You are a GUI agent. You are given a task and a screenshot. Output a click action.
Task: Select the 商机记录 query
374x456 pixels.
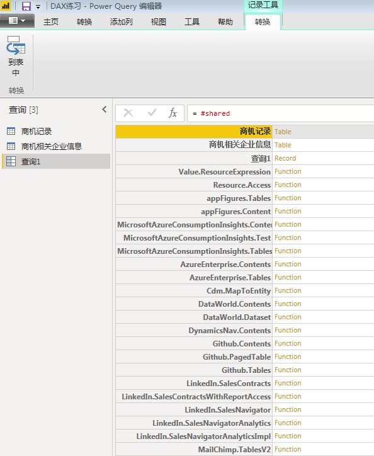pyautogui.click(x=56, y=131)
